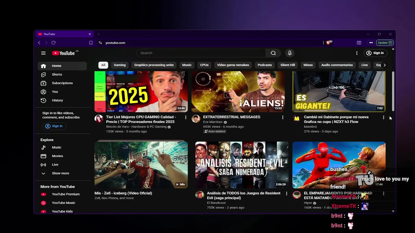Select the Gaming filter chip

coord(120,65)
